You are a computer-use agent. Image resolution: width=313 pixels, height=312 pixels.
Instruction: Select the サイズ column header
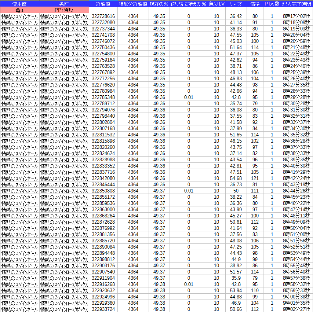tap(236, 4)
